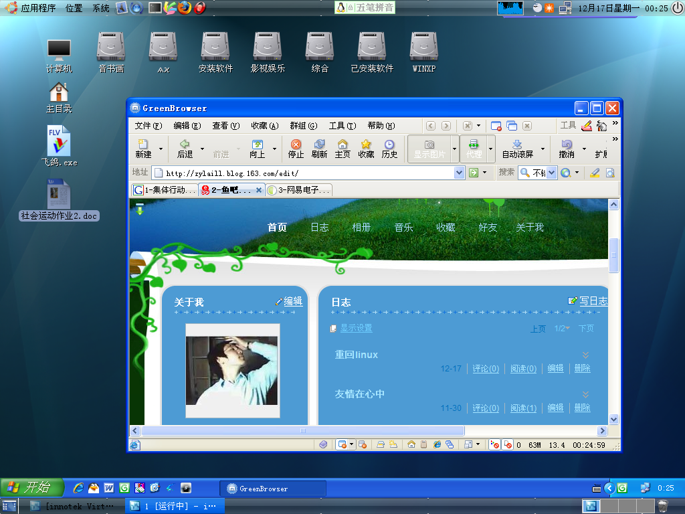Click the highlight pen icon in the search bar

coord(595,173)
